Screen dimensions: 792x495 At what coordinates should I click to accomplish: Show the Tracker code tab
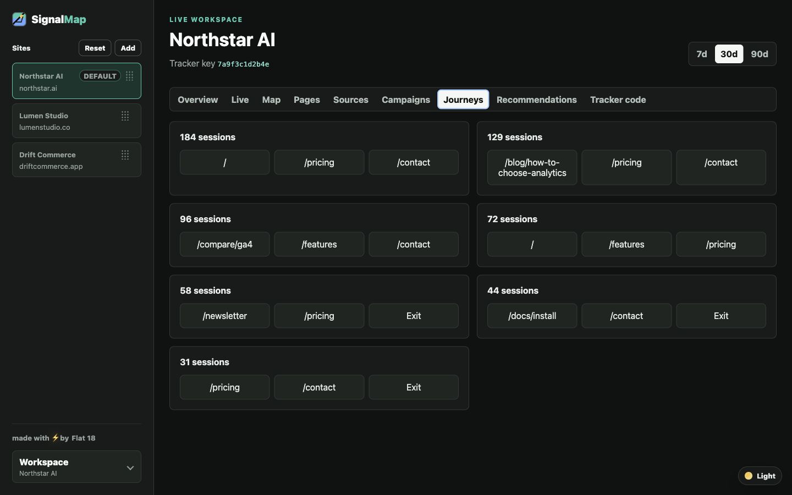pos(618,100)
